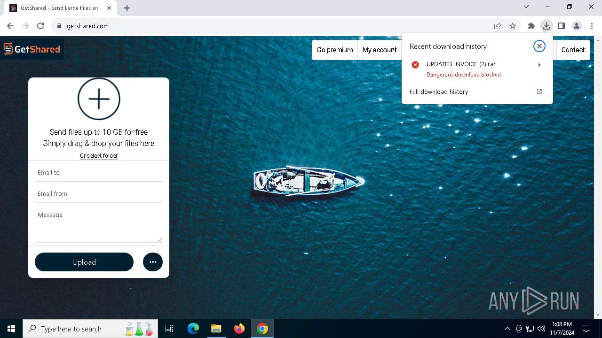
Task: Expand arrow next to UPDATED INVOICE (2).rar
Action: click(x=539, y=65)
